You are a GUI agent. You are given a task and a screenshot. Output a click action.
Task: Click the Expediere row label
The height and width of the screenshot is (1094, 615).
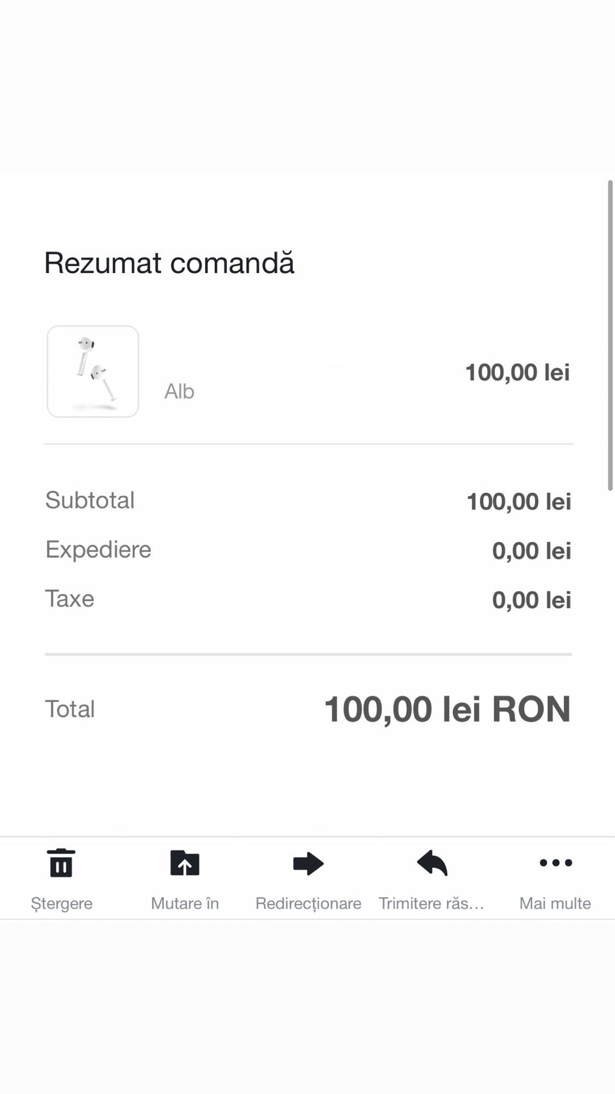pyautogui.click(x=98, y=549)
